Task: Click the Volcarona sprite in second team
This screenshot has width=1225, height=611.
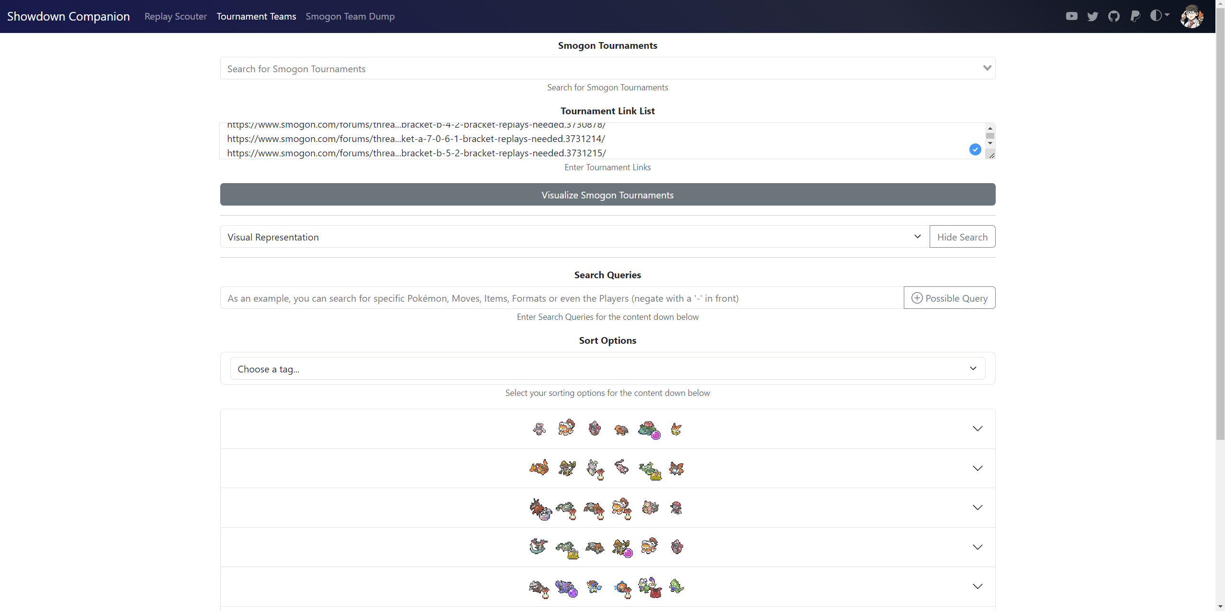Action: click(x=676, y=468)
